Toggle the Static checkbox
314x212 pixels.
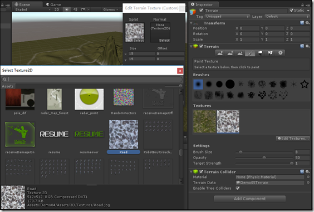point(291,11)
